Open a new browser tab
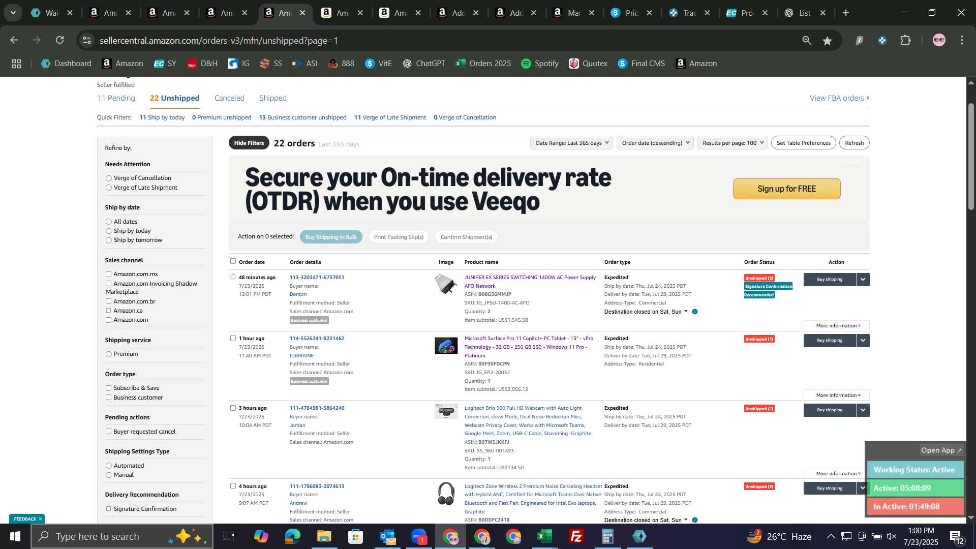Image resolution: width=976 pixels, height=549 pixels. point(846,13)
